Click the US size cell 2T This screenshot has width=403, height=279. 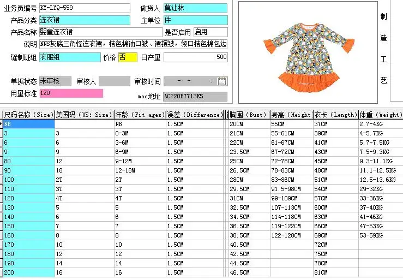click(x=85, y=180)
